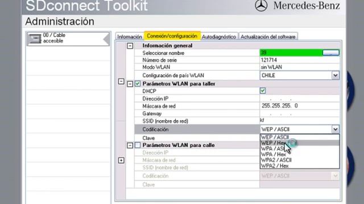Click the disabled calle Codificación dropdown

[300, 176]
